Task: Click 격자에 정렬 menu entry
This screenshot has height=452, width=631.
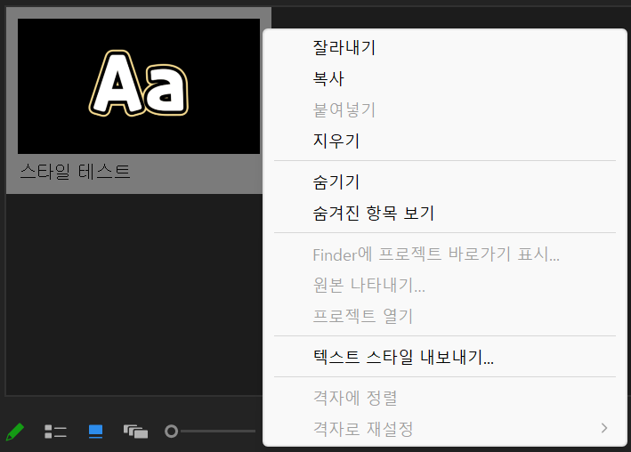Action: tap(445, 398)
